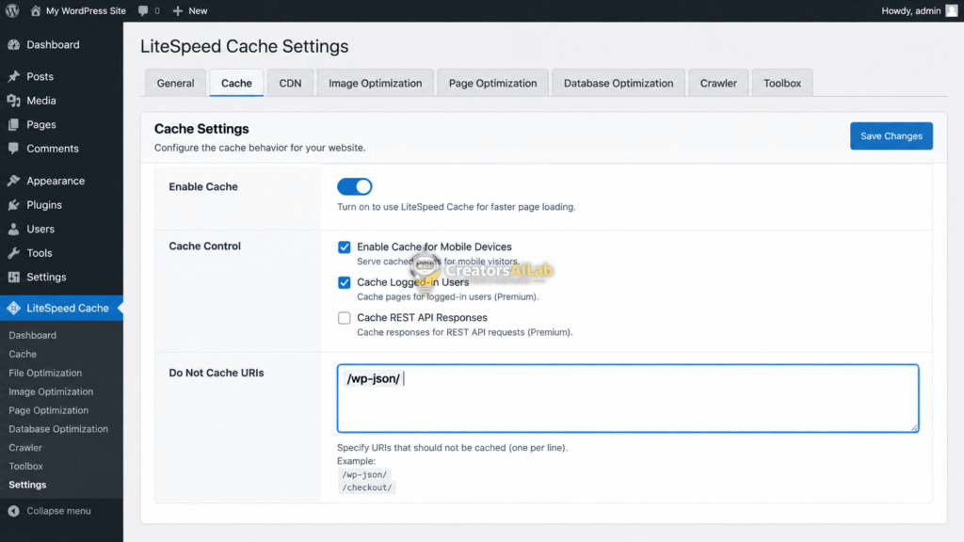Screen dimensions: 964x542
Task: Open Image Optimization submenu link
Action: (51, 391)
